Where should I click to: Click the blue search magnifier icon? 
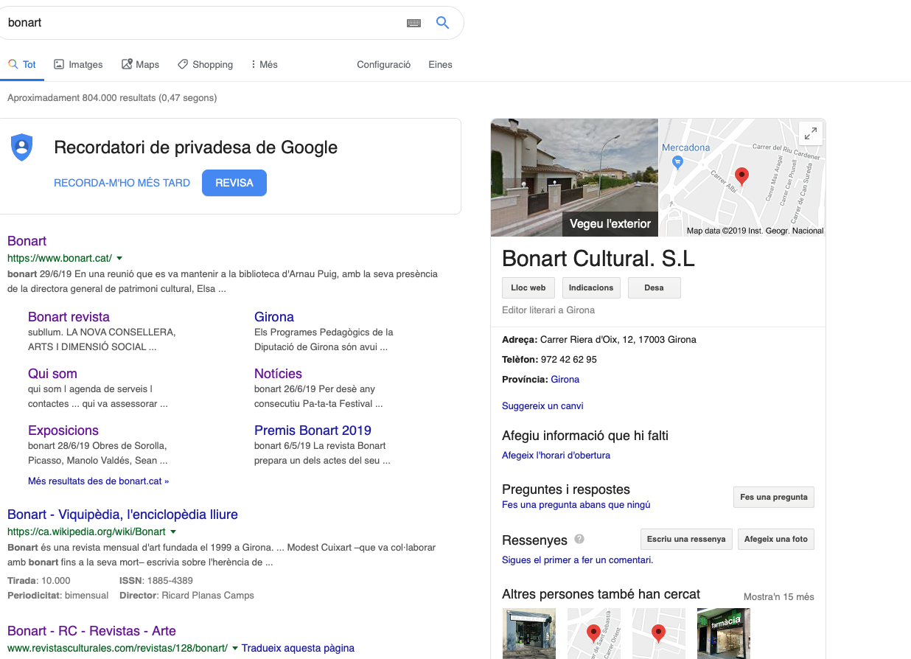442,23
